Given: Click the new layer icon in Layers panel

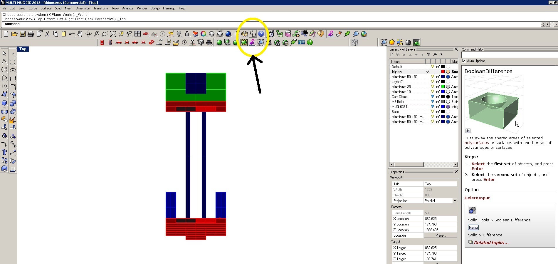Looking at the screenshot, I should [x=392, y=55].
